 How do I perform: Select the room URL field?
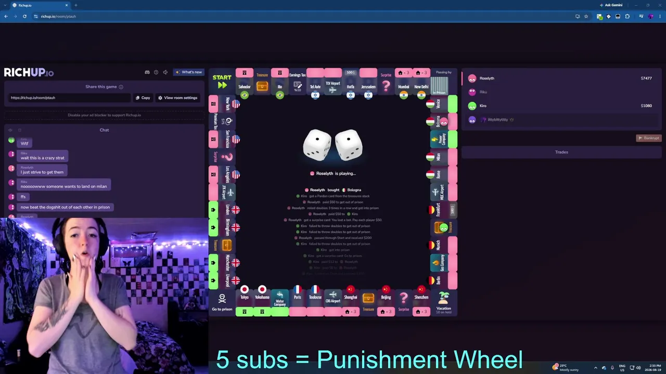tap(69, 98)
